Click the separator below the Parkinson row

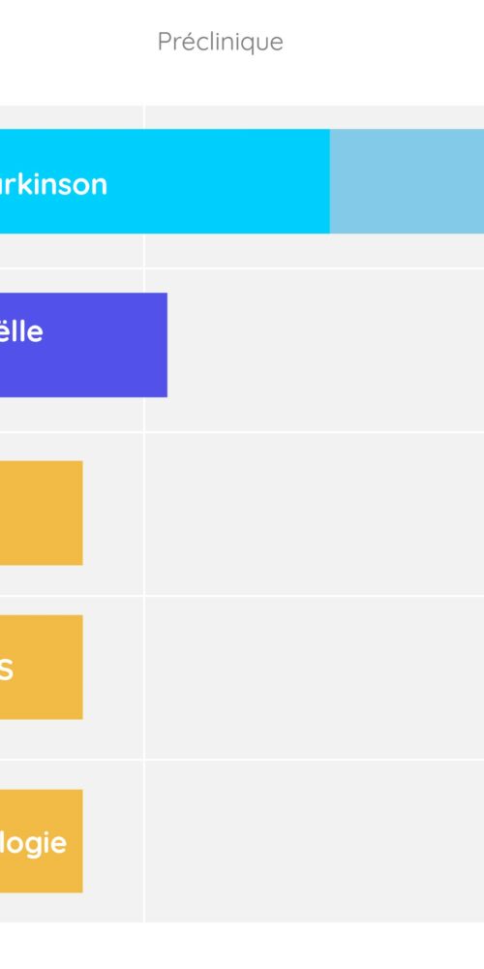(242, 268)
